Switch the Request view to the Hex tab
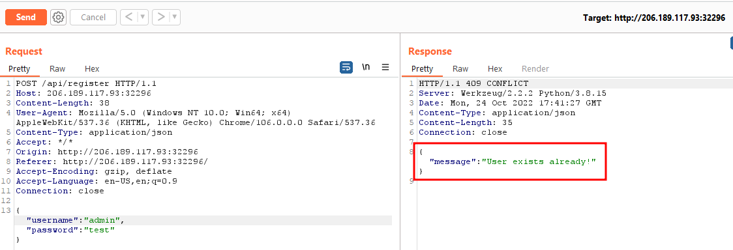Image resolution: width=733 pixels, height=250 pixels. pos(92,69)
